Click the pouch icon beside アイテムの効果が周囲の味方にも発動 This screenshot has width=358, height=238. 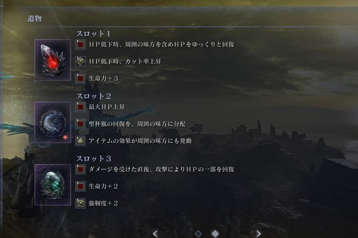tap(80, 141)
